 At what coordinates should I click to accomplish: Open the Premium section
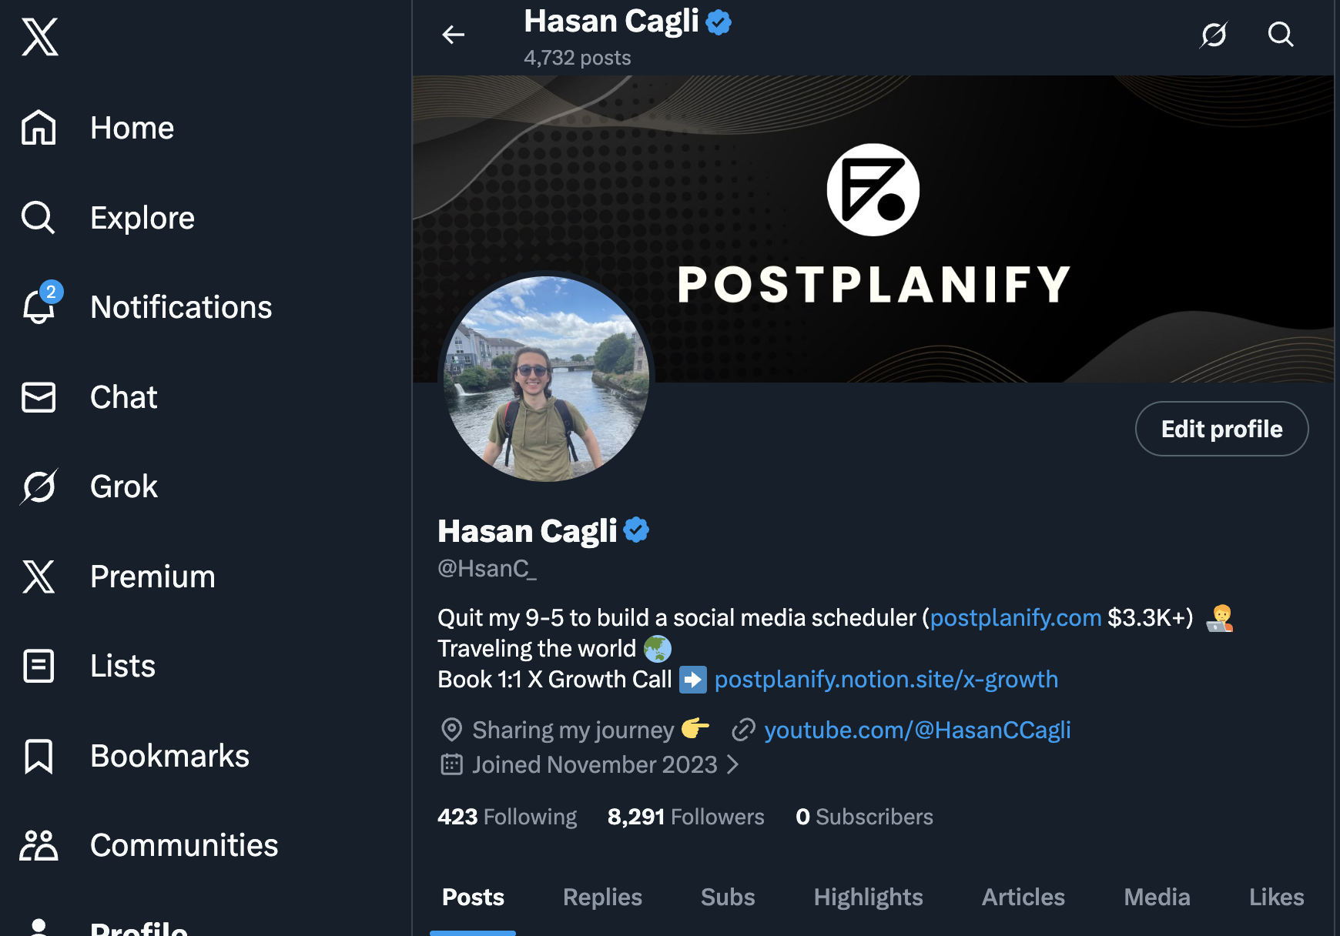tap(152, 576)
